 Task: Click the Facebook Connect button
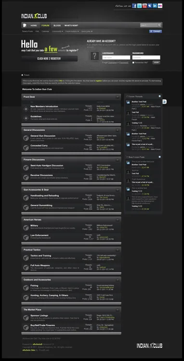coord(156,31)
